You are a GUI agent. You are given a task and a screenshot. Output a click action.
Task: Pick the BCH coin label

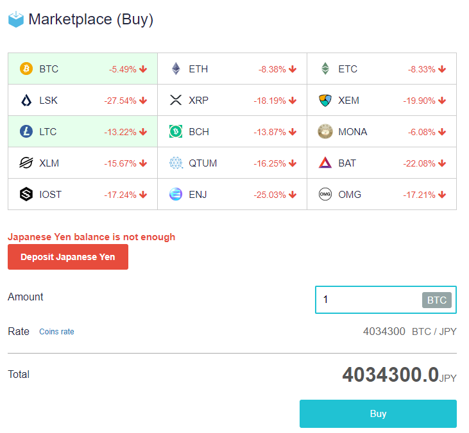(x=199, y=132)
